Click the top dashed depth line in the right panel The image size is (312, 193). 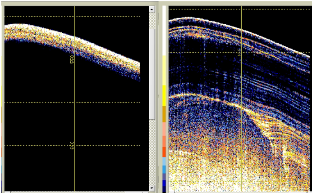203,9
